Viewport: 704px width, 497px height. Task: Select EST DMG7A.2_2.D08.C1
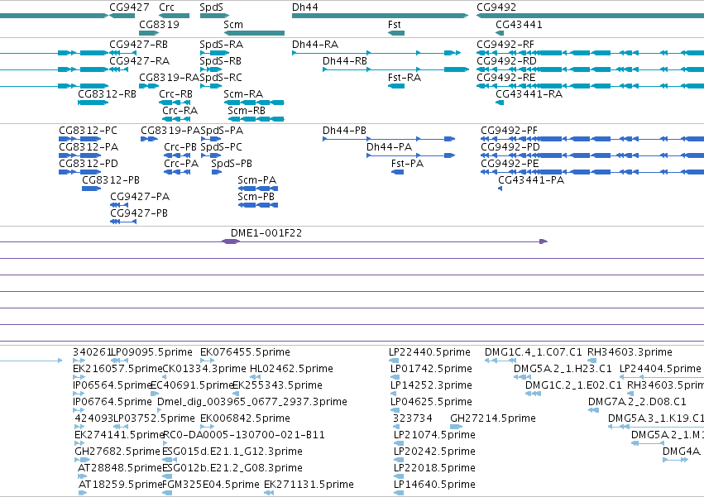pyautogui.click(x=593, y=410)
